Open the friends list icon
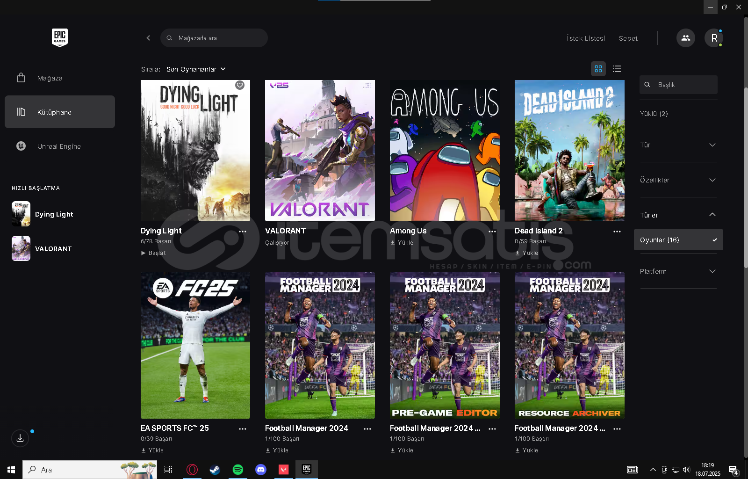 [685, 38]
